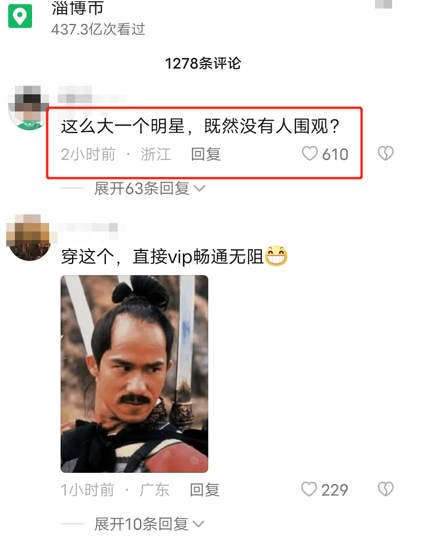
Task: Open the swordsman image in comment
Action: tap(134, 374)
